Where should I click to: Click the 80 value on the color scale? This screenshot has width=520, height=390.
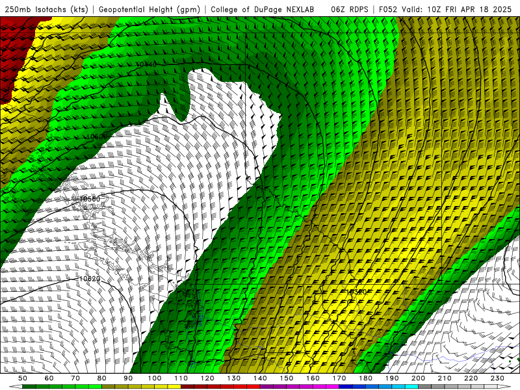coord(102,378)
